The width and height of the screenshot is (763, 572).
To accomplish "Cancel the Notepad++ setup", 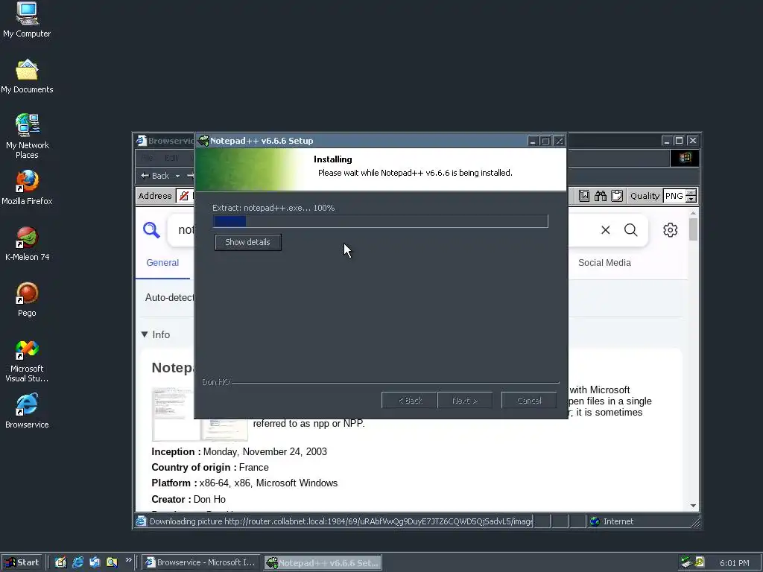I will (529, 400).
